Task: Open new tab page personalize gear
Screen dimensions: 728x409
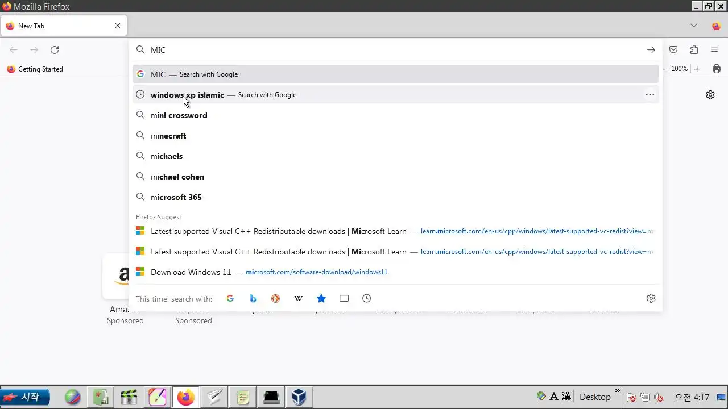Action: coord(710,95)
